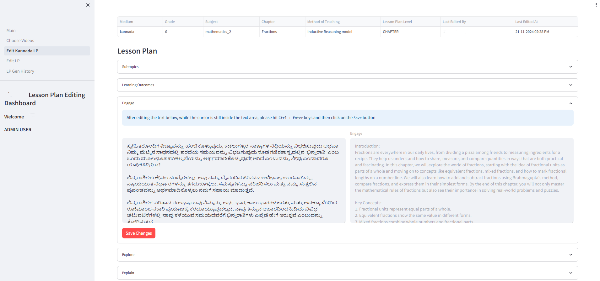This screenshot has width=600, height=281.
Task: Click the Last Edited At column header
Action: (526, 22)
